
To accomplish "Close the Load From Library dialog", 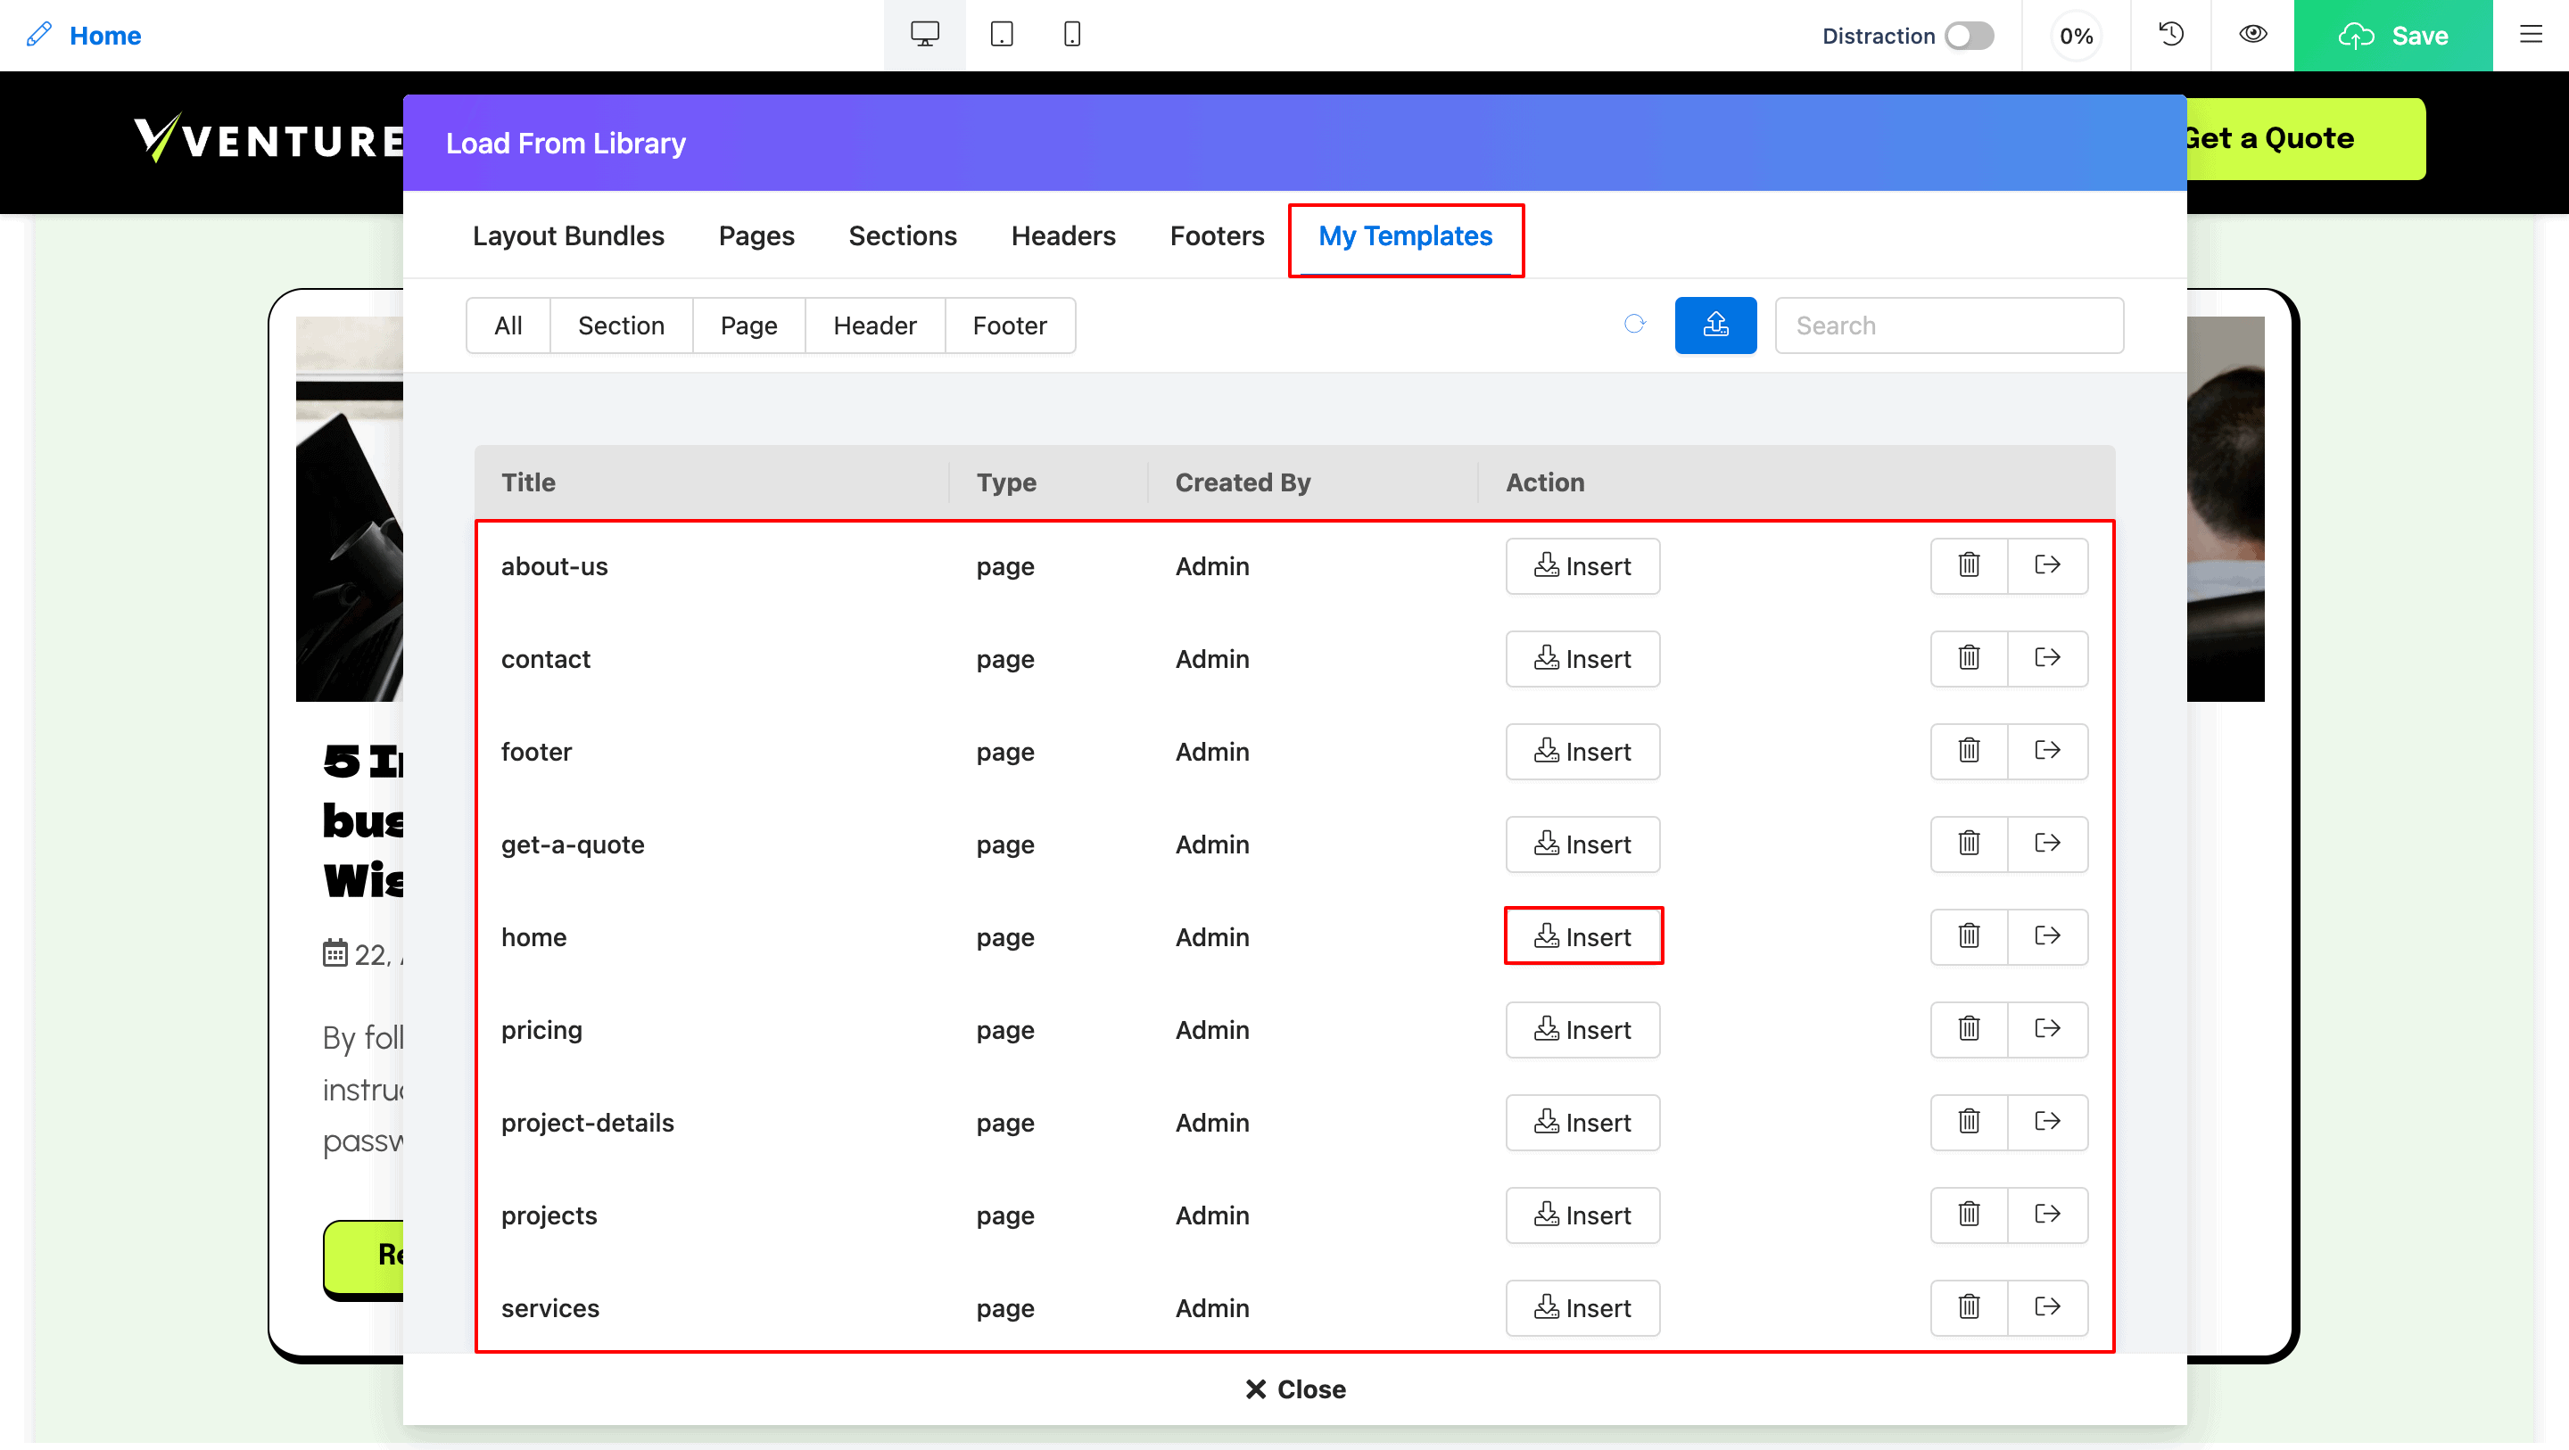I will point(1294,1389).
